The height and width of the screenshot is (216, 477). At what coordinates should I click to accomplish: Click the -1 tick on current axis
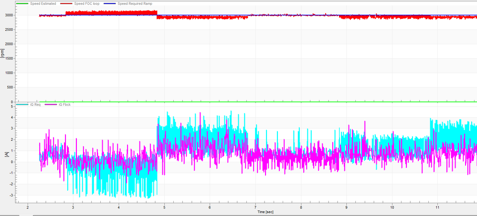click(12, 173)
